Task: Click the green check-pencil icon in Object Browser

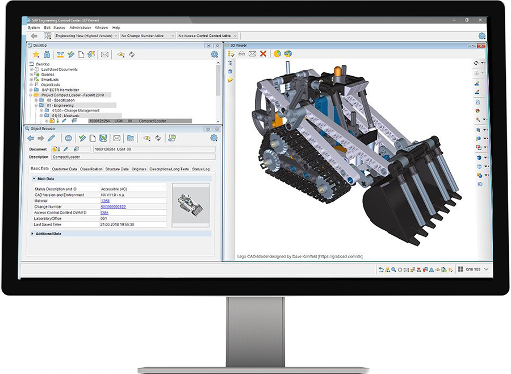Action: tap(82, 138)
